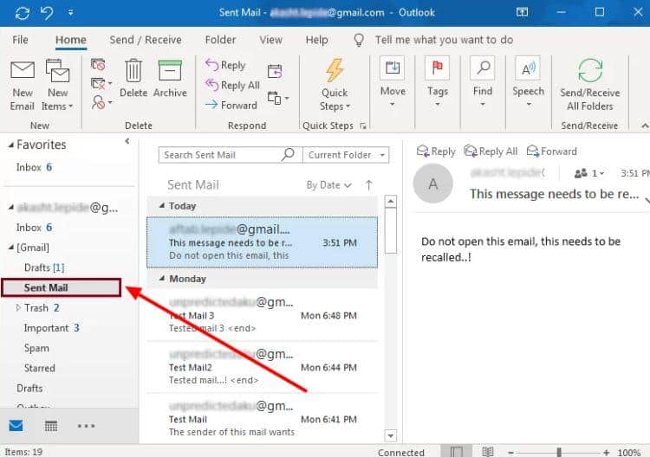
Task: Open the New Items menu
Action: coord(57,86)
